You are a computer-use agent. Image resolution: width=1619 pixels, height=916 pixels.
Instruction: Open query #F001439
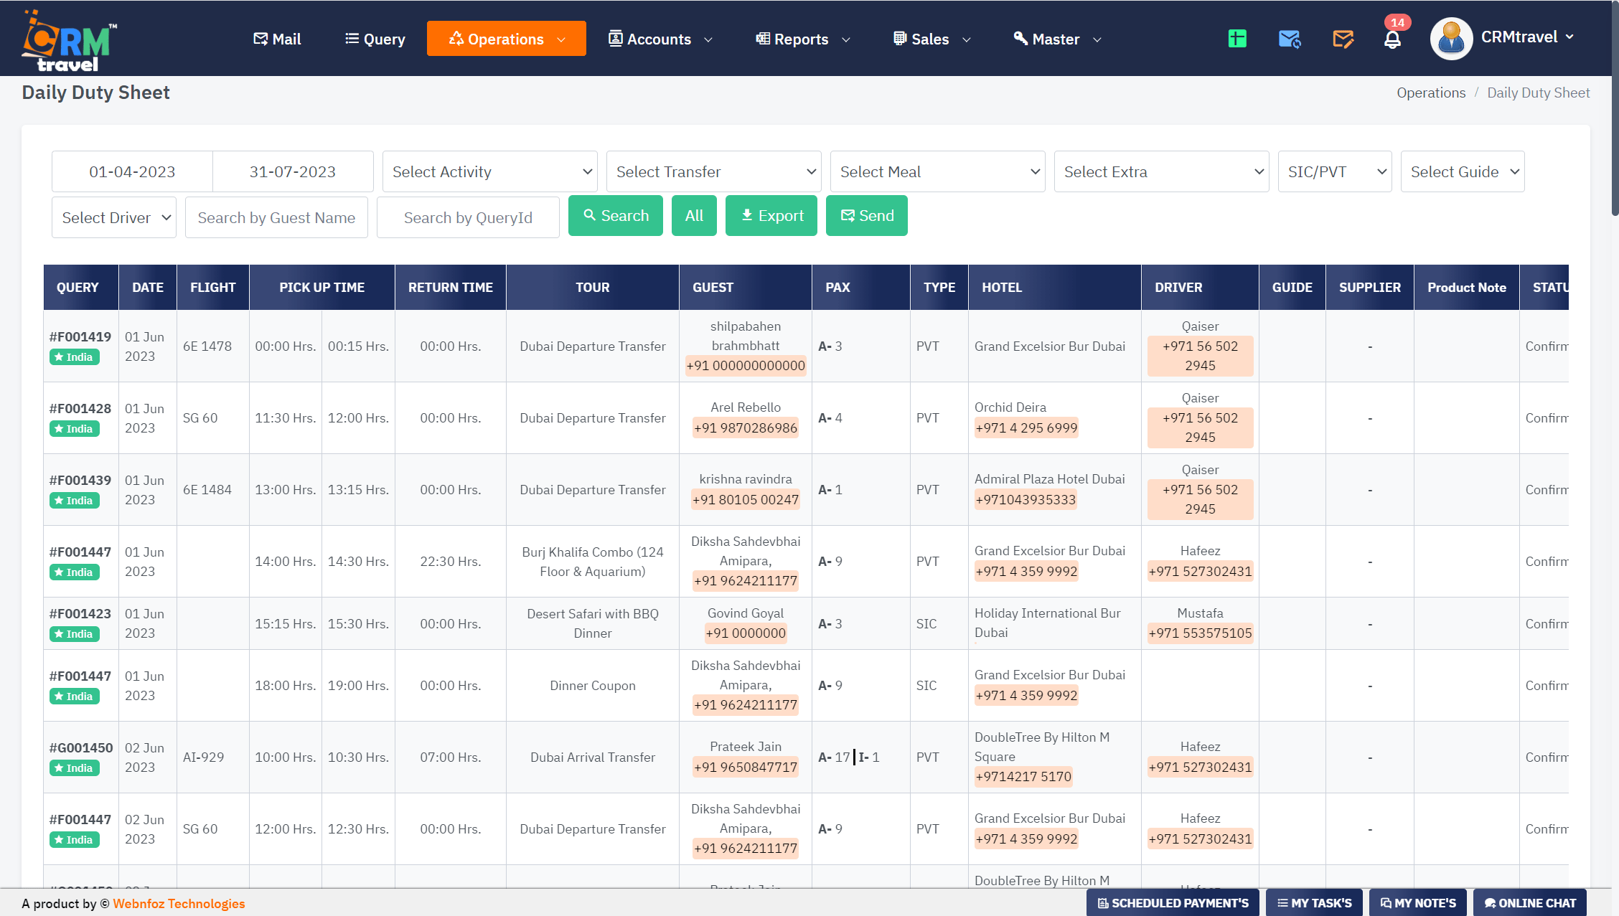[x=80, y=480]
